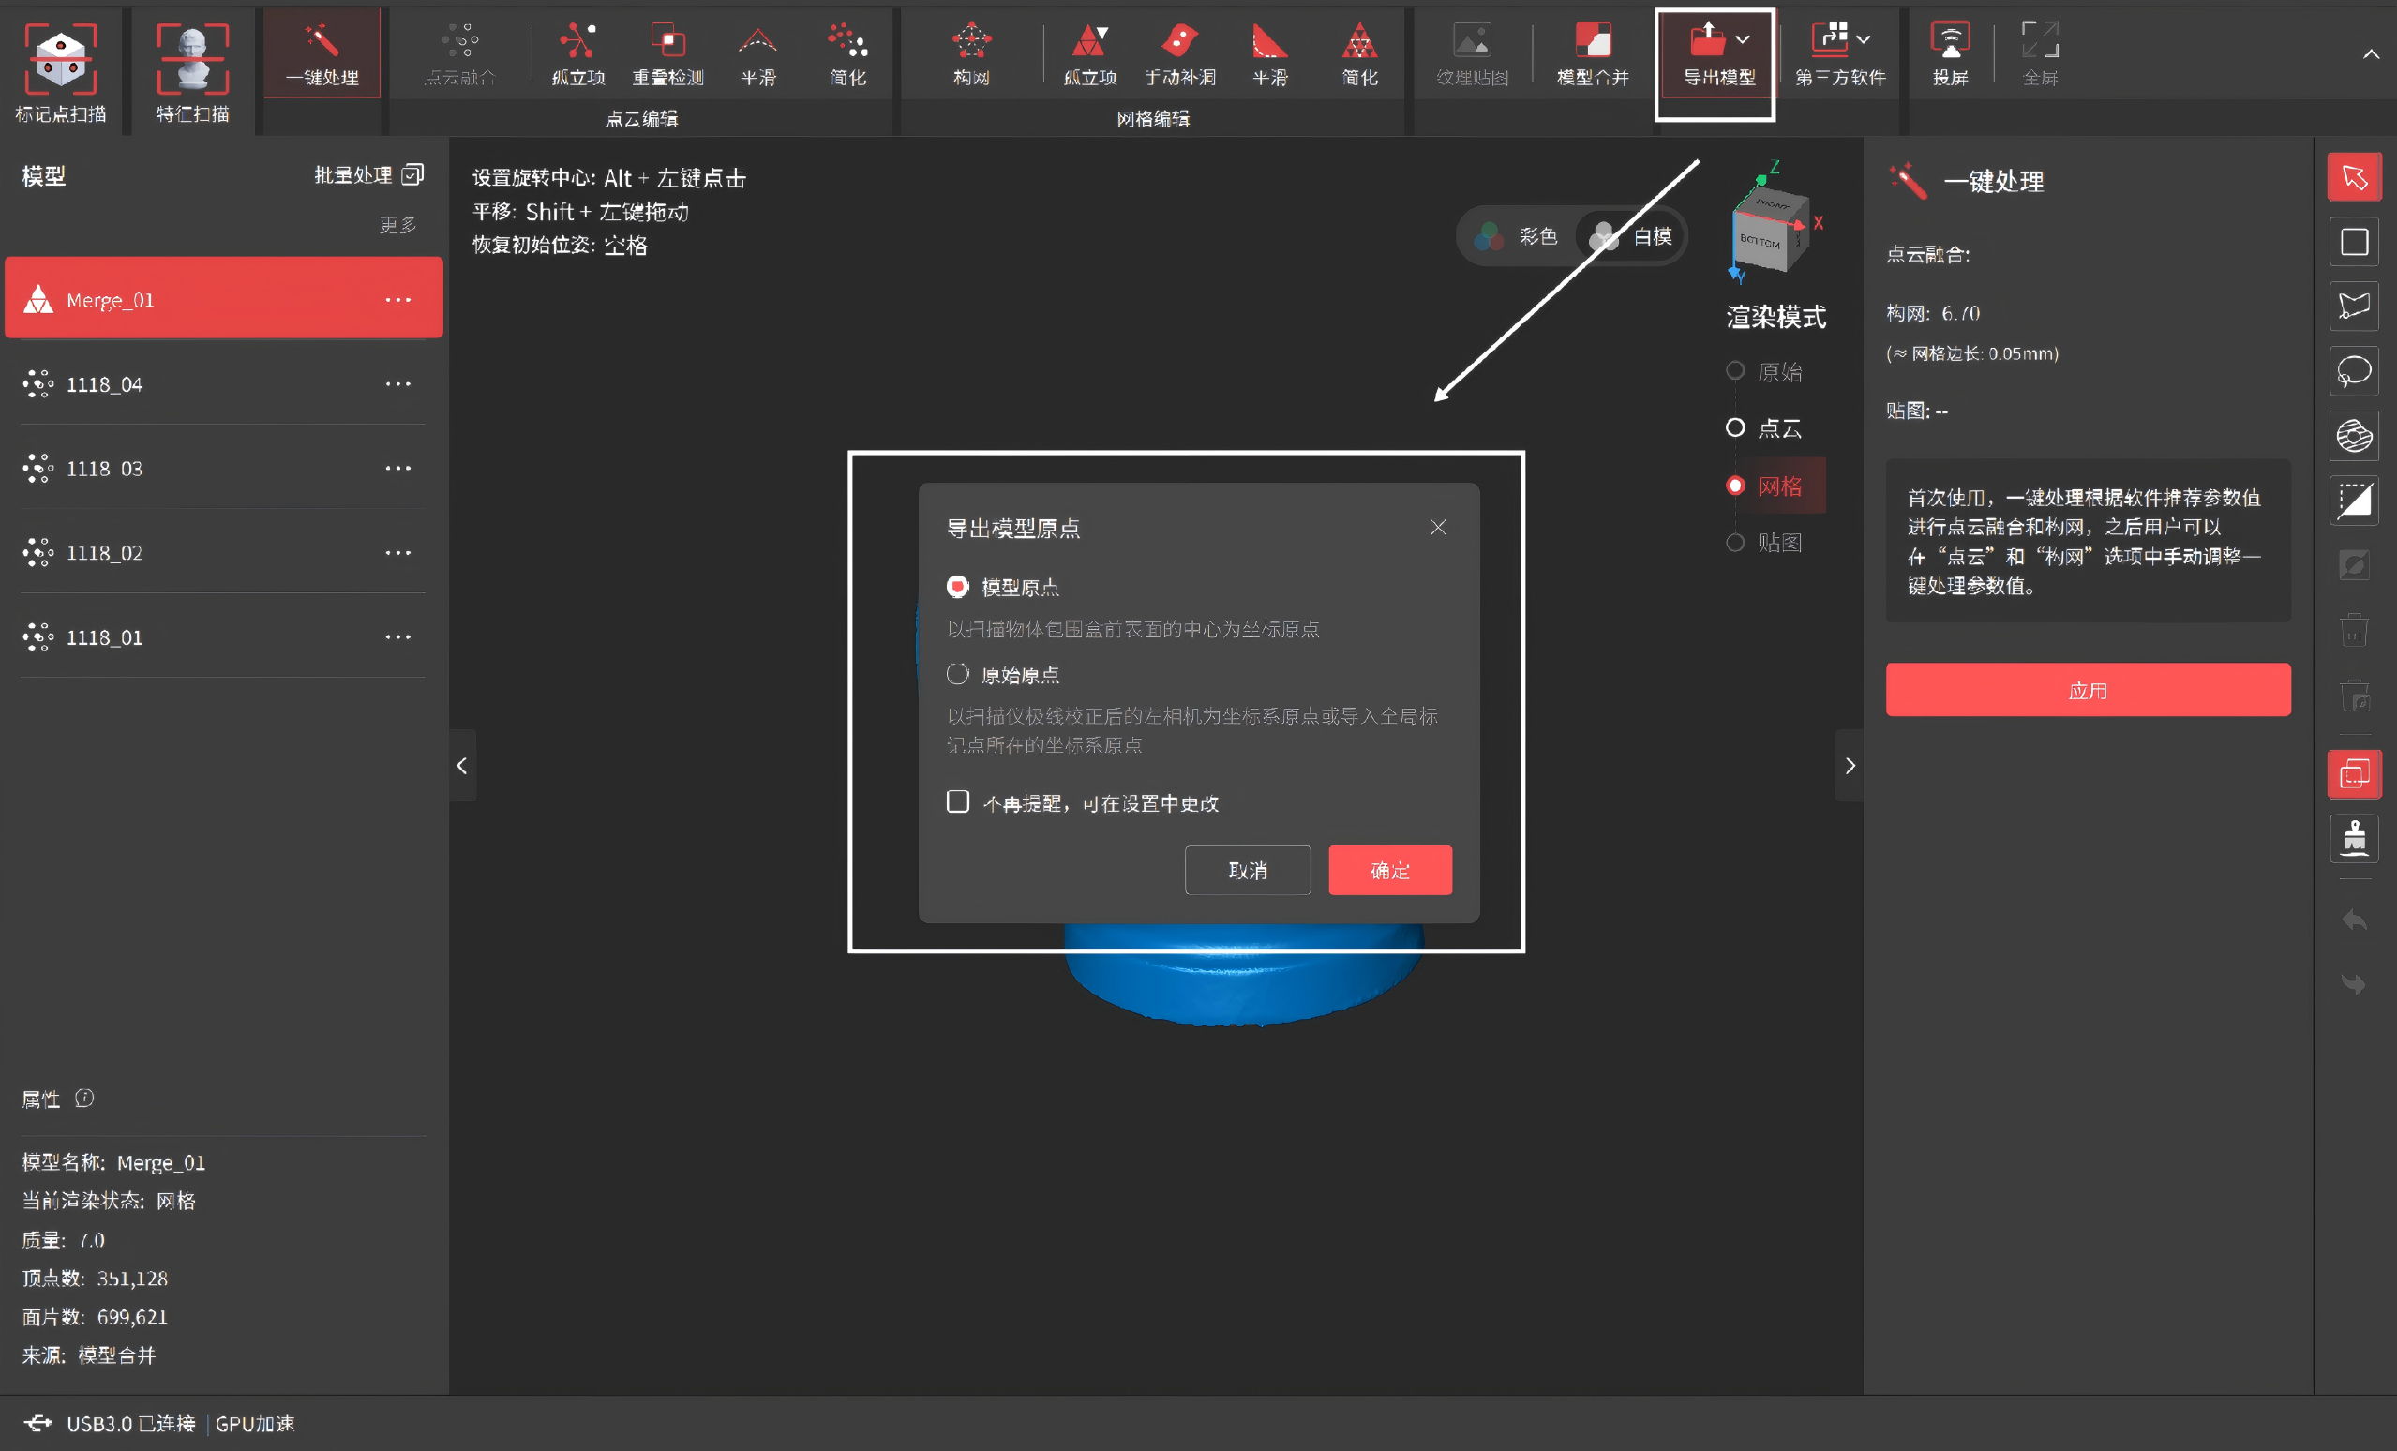Image resolution: width=2397 pixels, height=1451 pixels.
Task: Expand the 导出模型 dropdown arrow
Action: click(x=1745, y=39)
